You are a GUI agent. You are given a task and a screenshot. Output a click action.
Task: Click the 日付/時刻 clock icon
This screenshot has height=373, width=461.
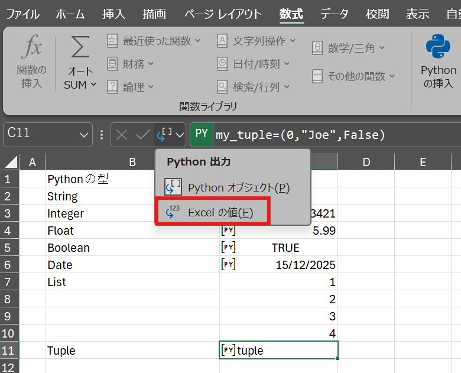coord(222,64)
